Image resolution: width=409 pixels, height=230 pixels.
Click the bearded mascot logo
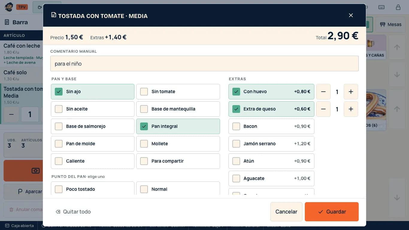click(9, 7)
